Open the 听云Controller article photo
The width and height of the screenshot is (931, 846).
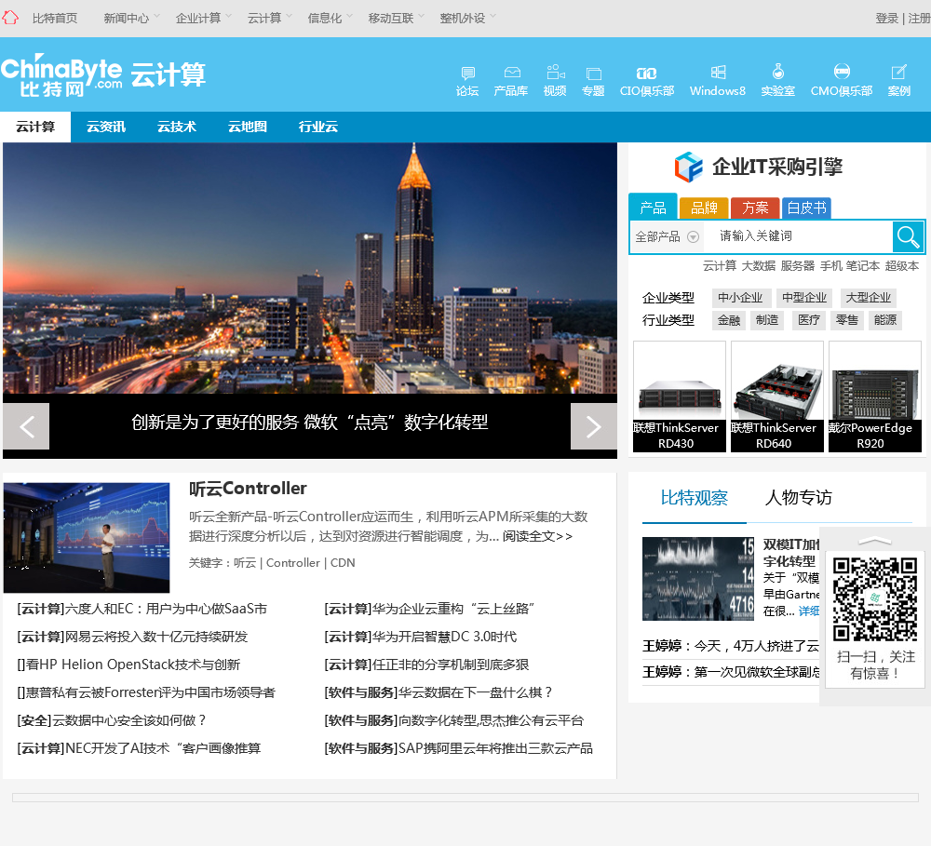87,537
